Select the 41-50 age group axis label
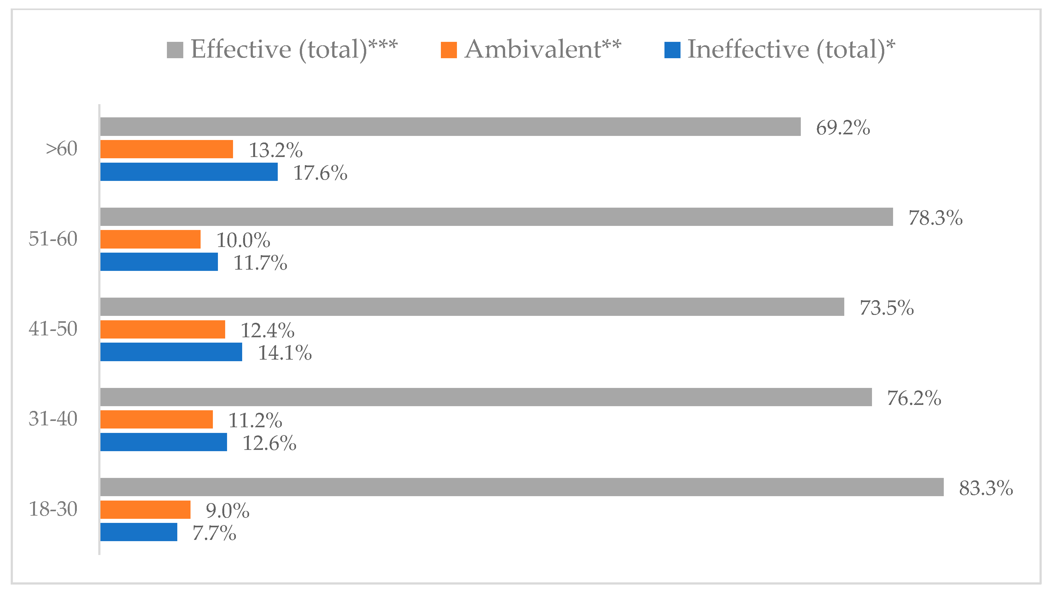 click(x=53, y=329)
